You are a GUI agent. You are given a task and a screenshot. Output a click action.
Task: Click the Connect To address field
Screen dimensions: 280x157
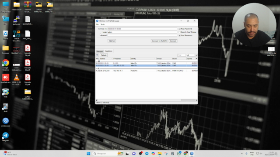[x=142, y=29]
